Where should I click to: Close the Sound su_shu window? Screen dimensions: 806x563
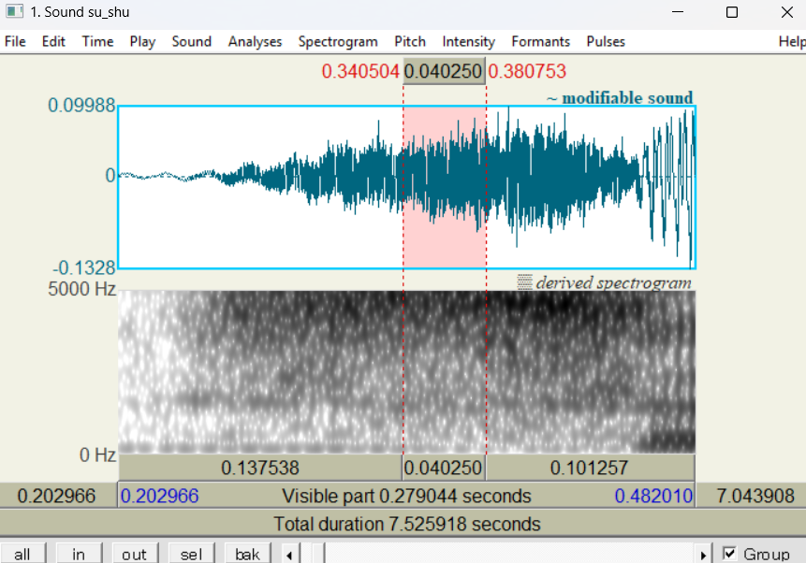click(787, 12)
